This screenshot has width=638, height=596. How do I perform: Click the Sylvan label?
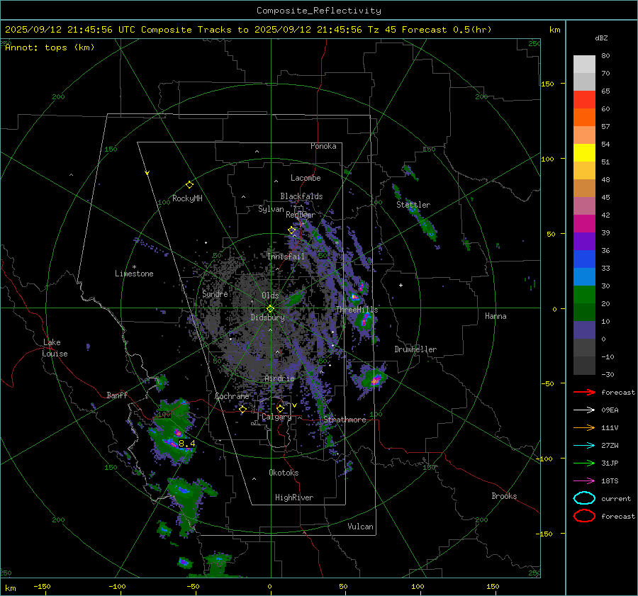[271, 209]
